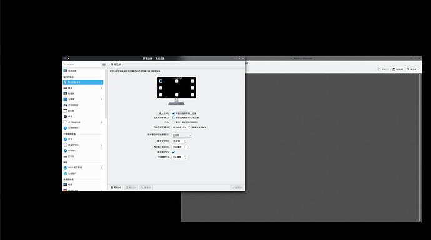Open the switch-desktop-on-edge dropdown
Viewport: 431px width, 240px height.
tap(182, 135)
